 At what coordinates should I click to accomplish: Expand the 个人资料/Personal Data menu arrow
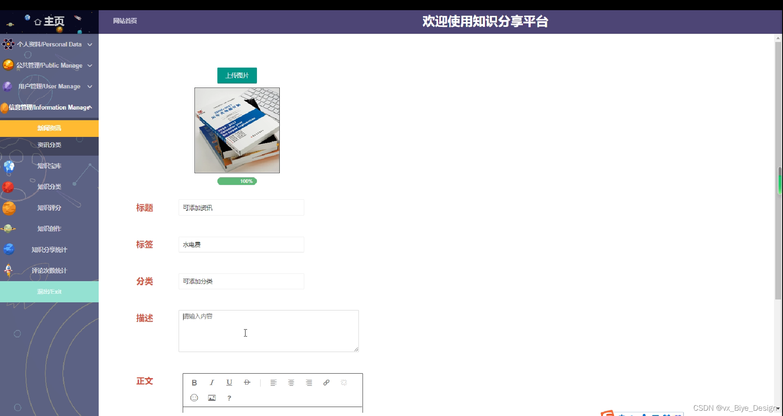90,44
